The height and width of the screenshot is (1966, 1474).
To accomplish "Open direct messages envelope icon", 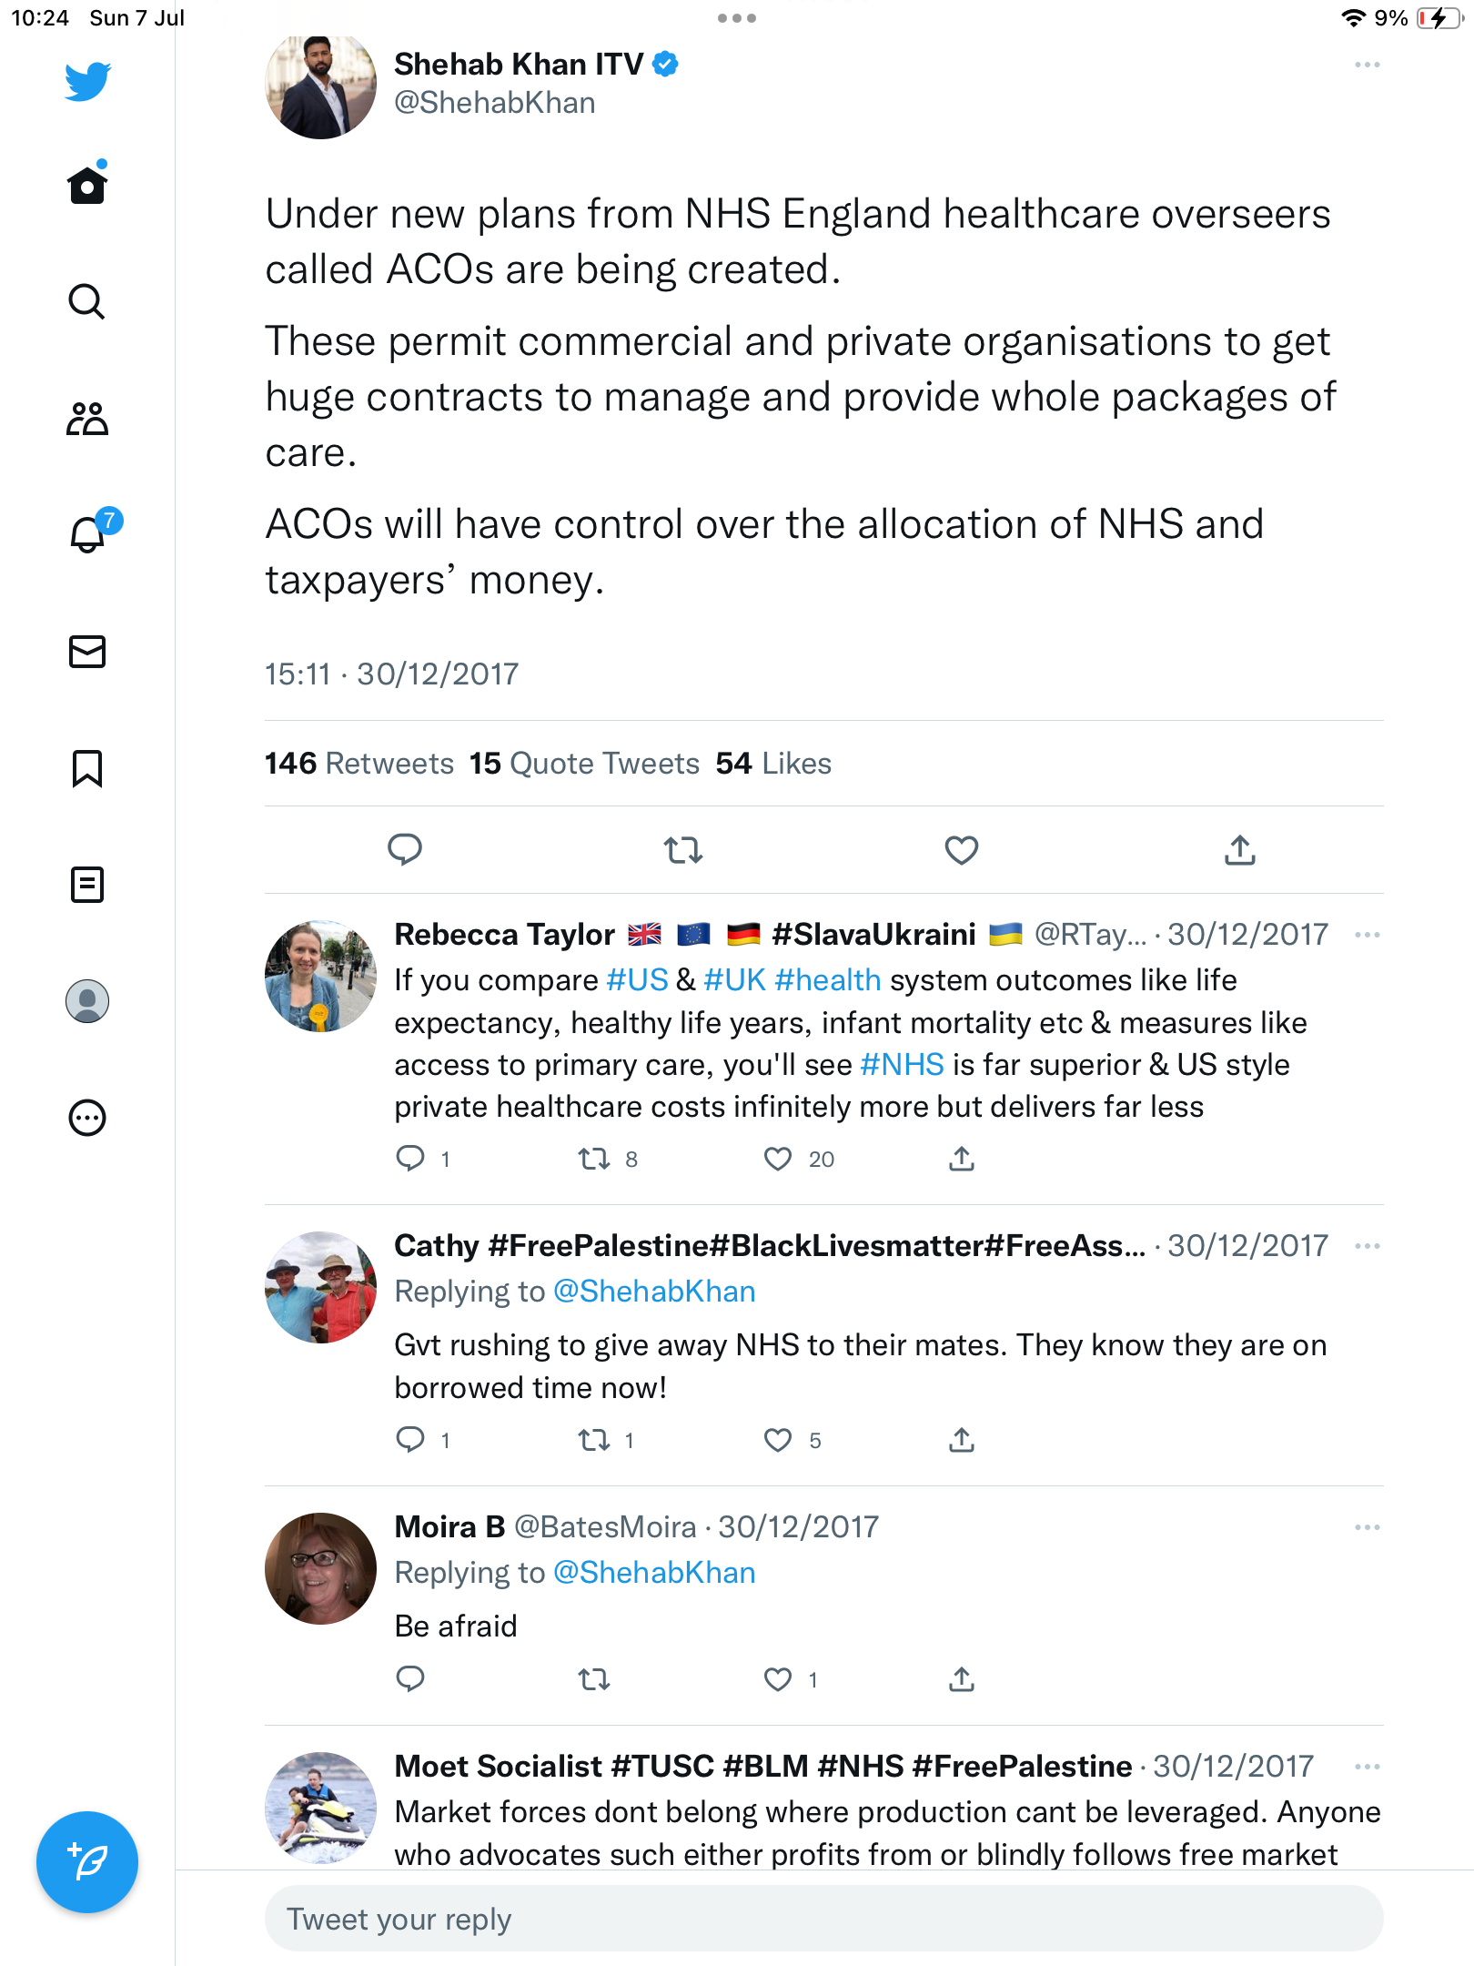I will [x=87, y=652].
